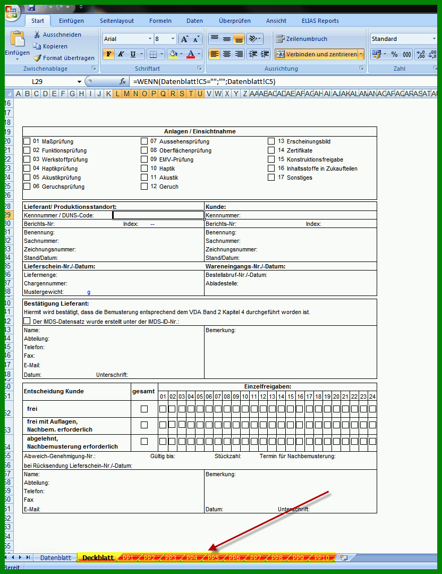Click into the formula bar text
The height and width of the screenshot is (574, 442).
click(x=204, y=82)
